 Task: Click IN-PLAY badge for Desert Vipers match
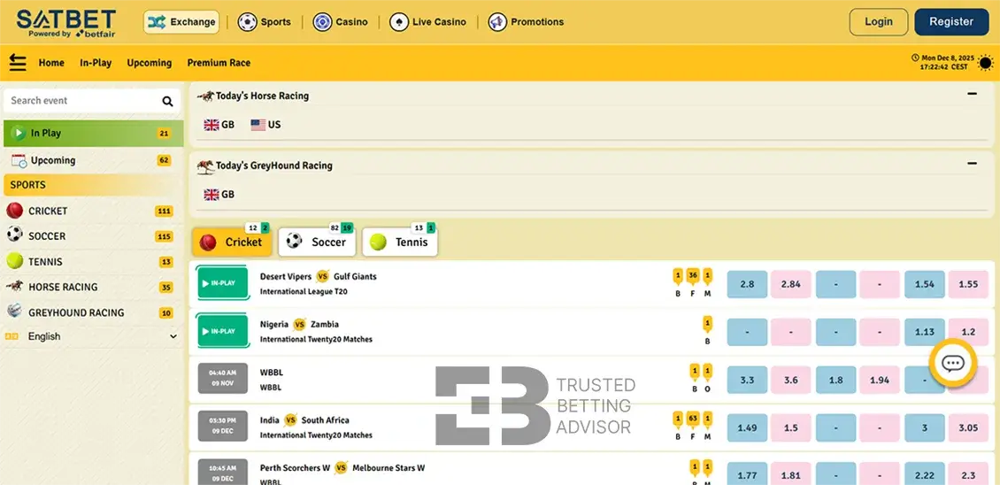pyautogui.click(x=223, y=282)
